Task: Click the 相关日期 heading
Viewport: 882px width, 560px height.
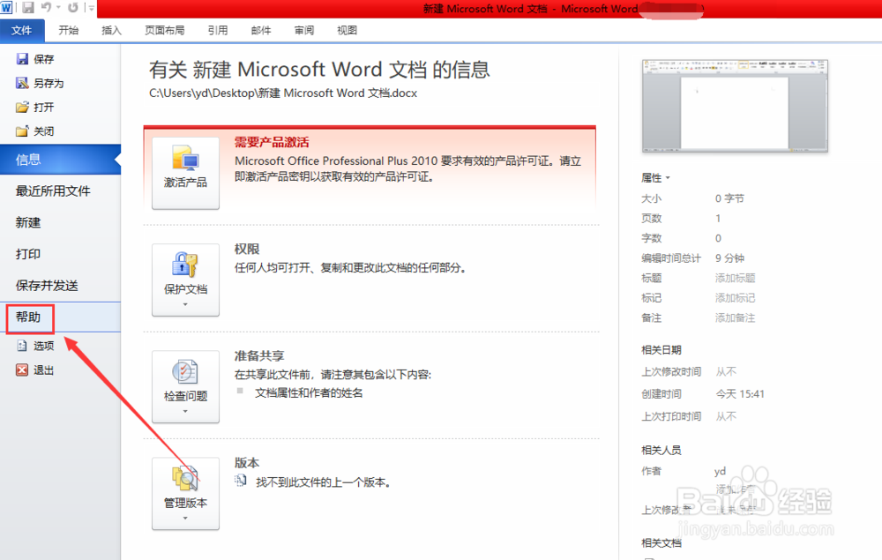Action: (x=661, y=350)
